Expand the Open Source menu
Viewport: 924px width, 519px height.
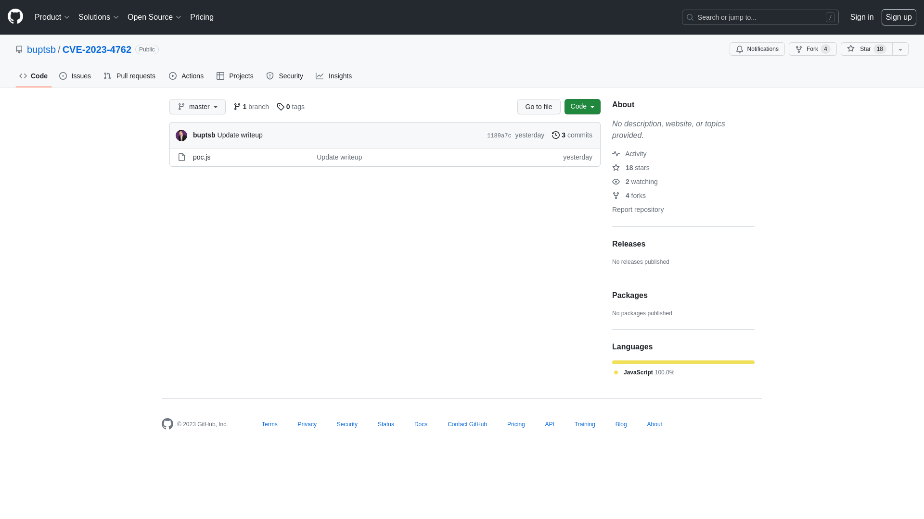[x=154, y=17]
